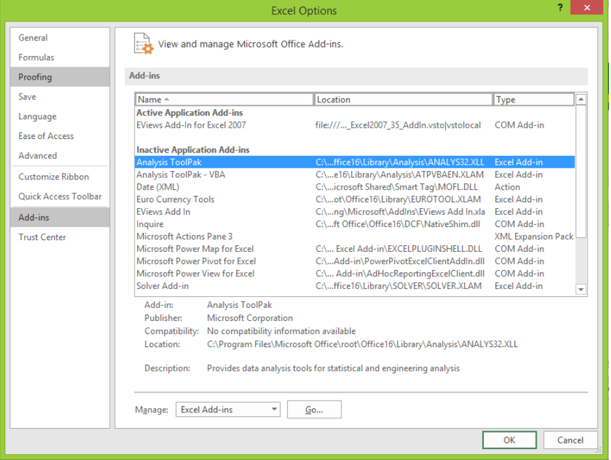This screenshot has width=611, height=460.
Task: Sort add-ins by Type column header
Action: 533,99
